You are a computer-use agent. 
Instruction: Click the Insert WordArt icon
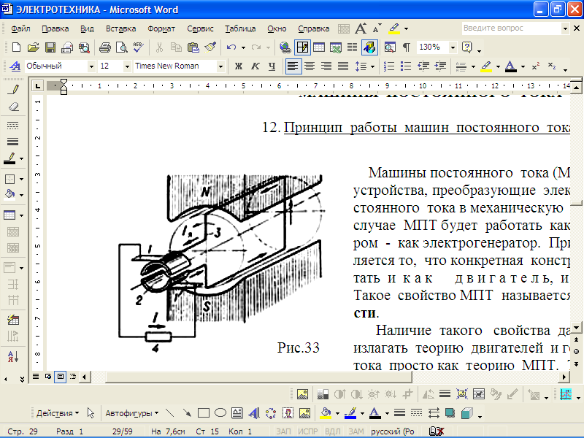pyautogui.click(x=253, y=412)
